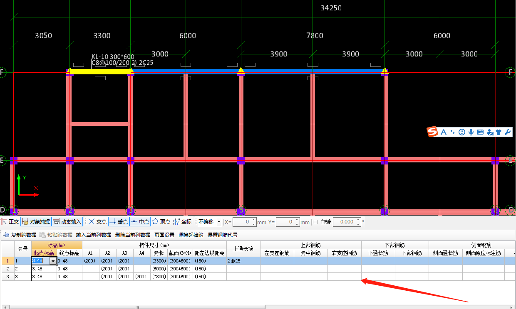The height and width of the screenshot is (309, 516).
Task: Open the Sogou user account icon
Action: 490,132
